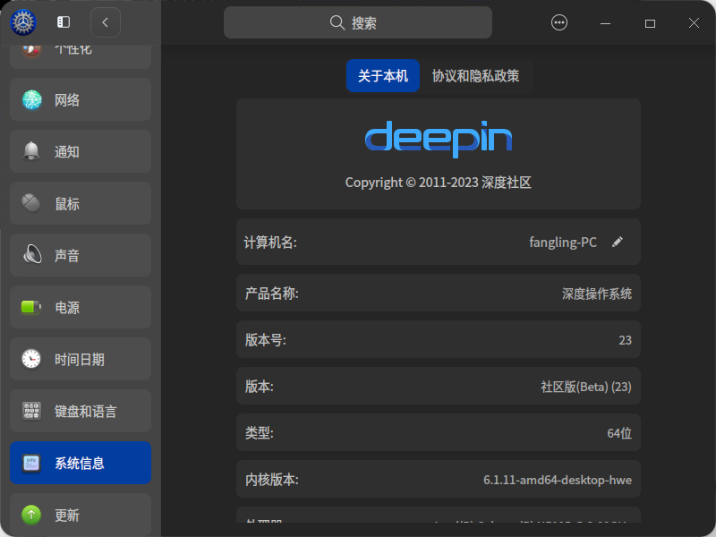Viewport: 716px width, 537px height.
Task: Open 鼠标 mouse settings icon
Action: [x=31, y=203]
